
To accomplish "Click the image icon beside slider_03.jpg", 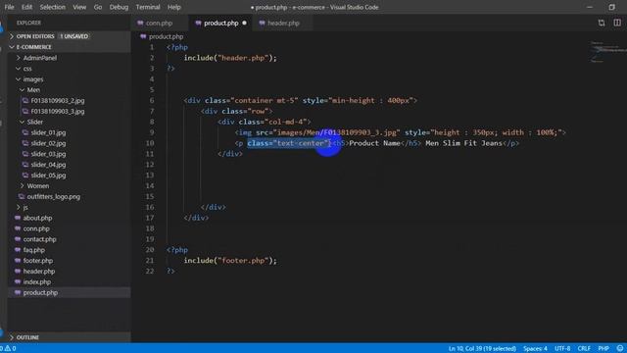I will pos(25,154).
